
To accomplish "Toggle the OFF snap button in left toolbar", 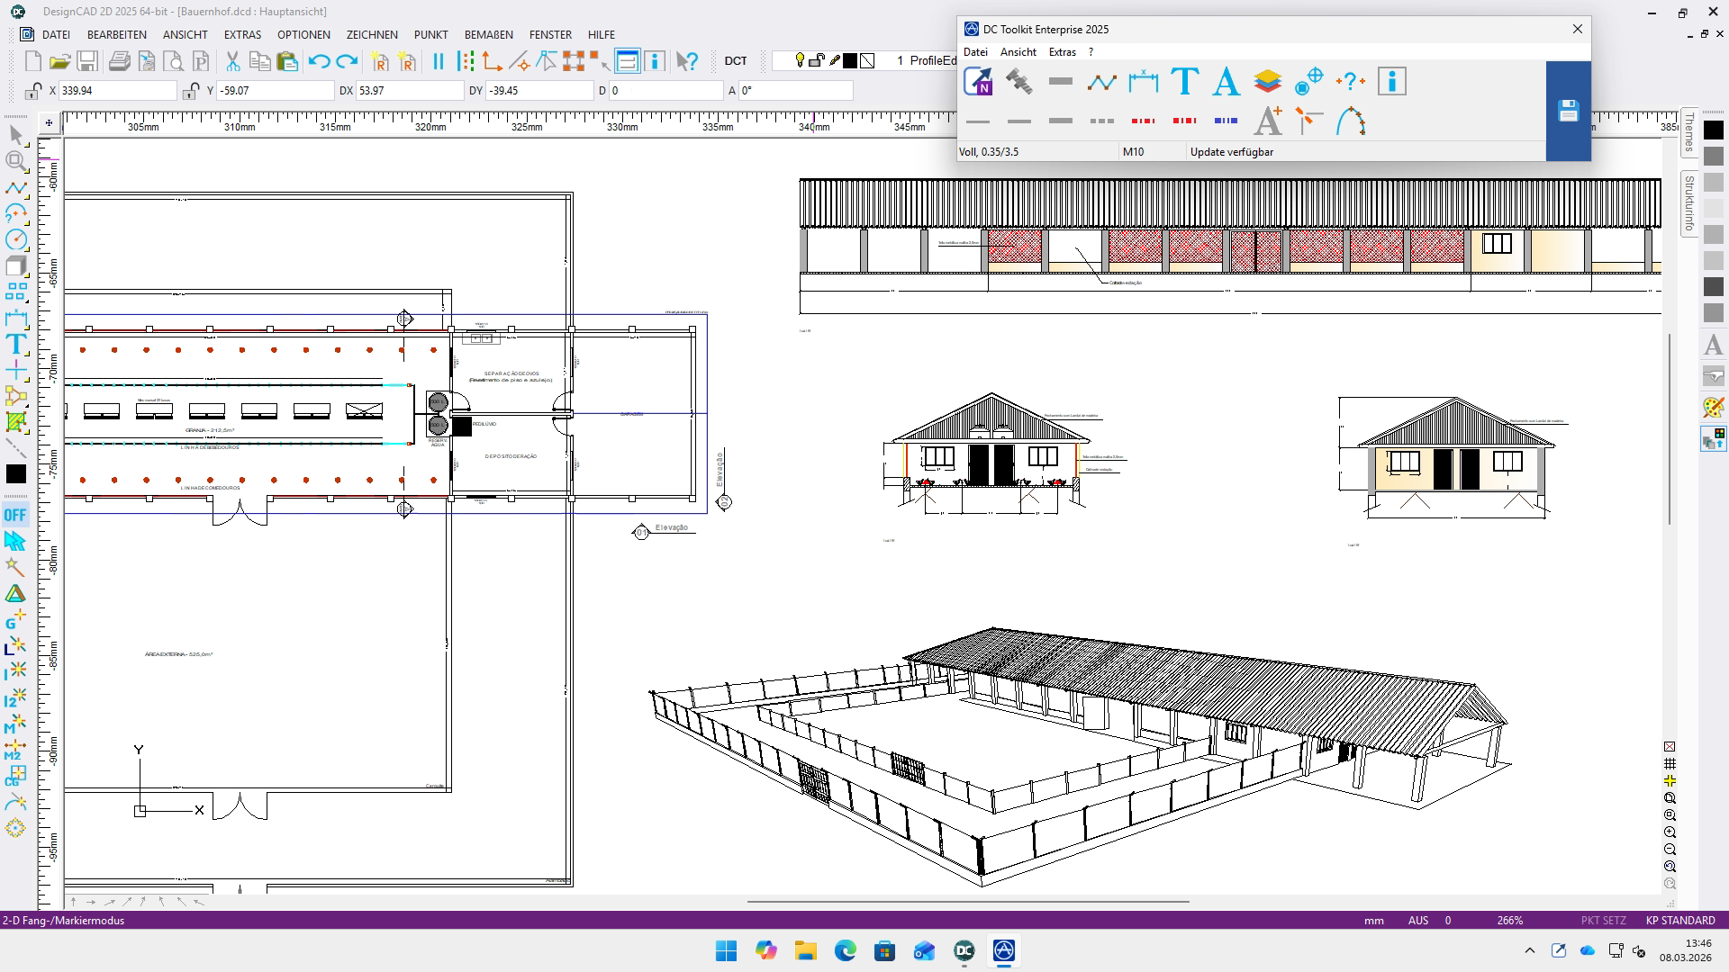I will click(x=15, y=515).
